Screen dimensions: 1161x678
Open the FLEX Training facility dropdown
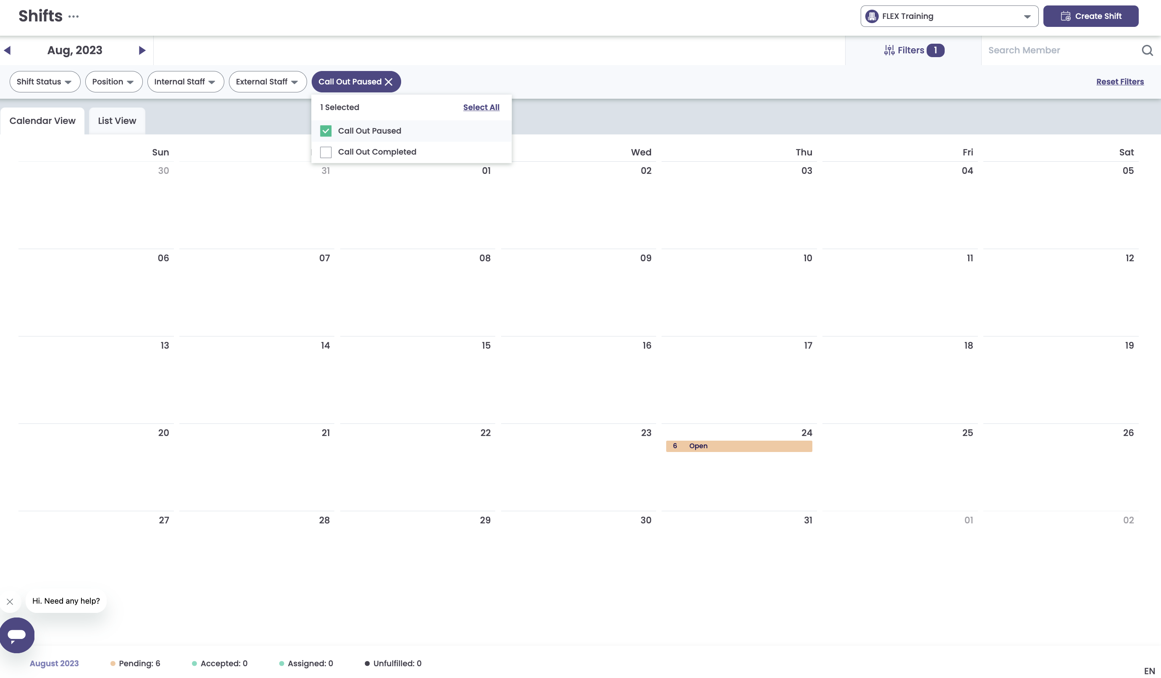(949, 16)
